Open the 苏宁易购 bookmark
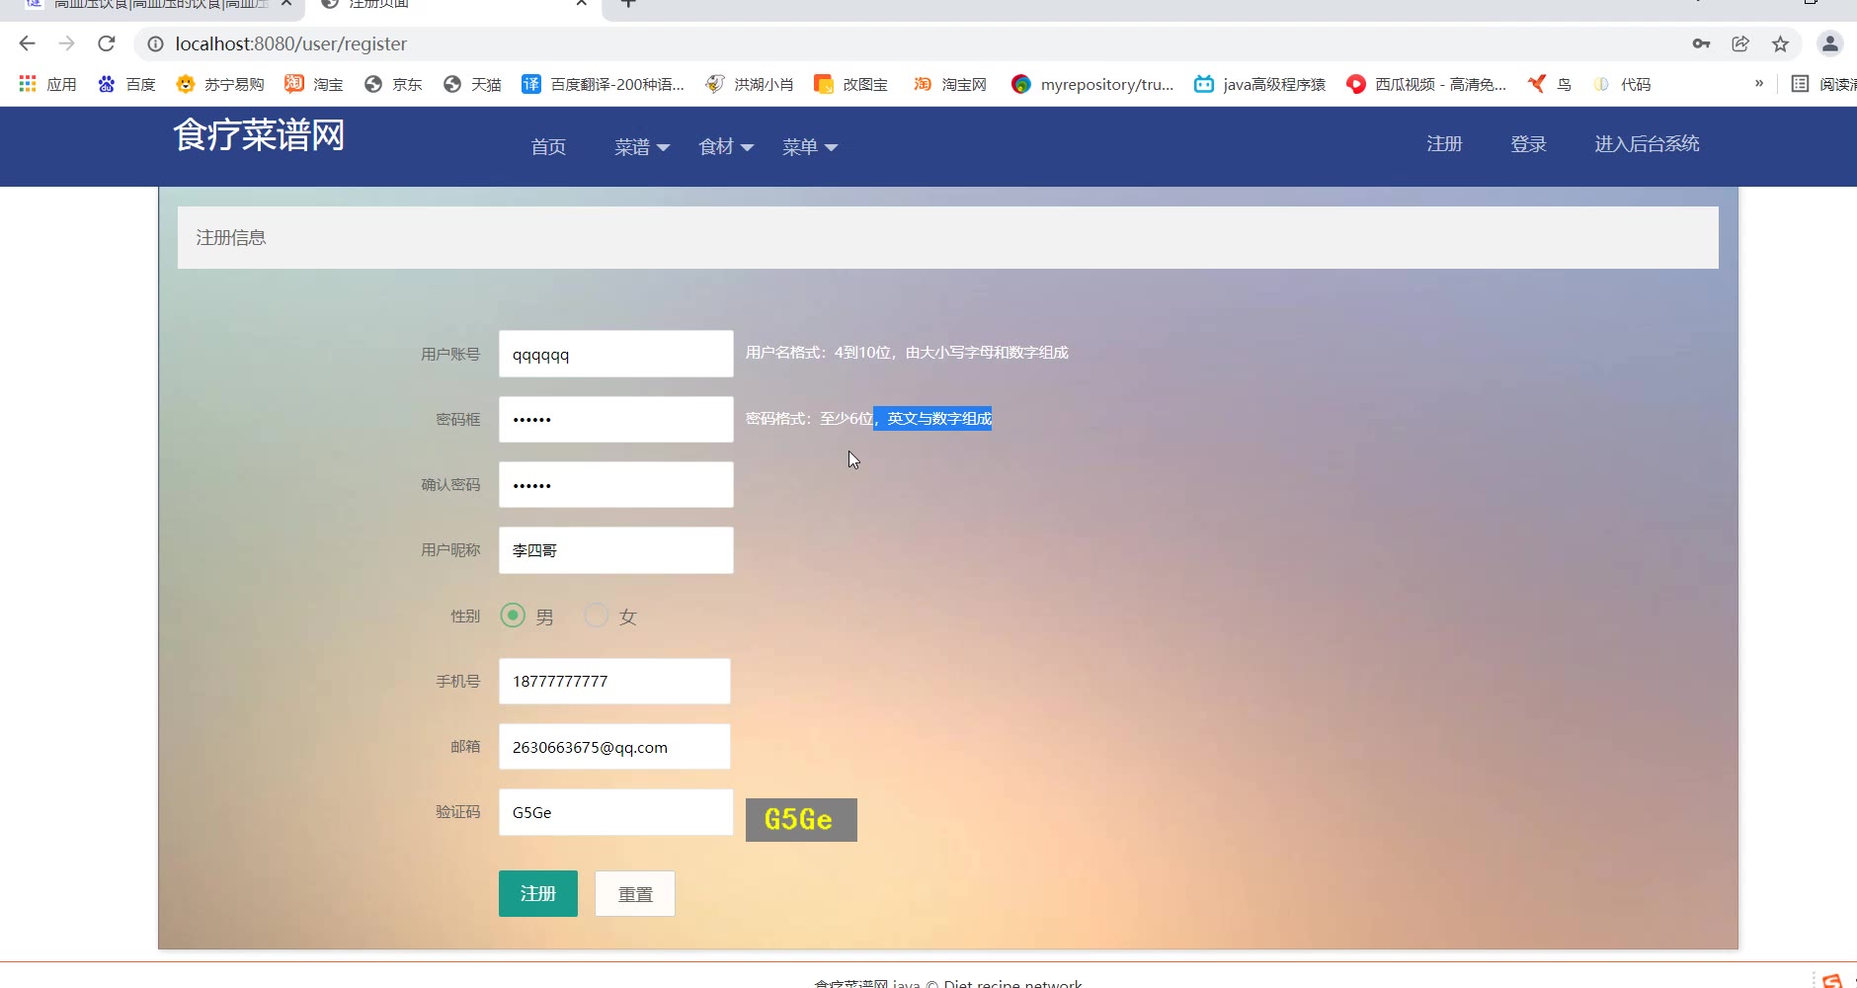The image size is (1857, 988). point(219,84)
